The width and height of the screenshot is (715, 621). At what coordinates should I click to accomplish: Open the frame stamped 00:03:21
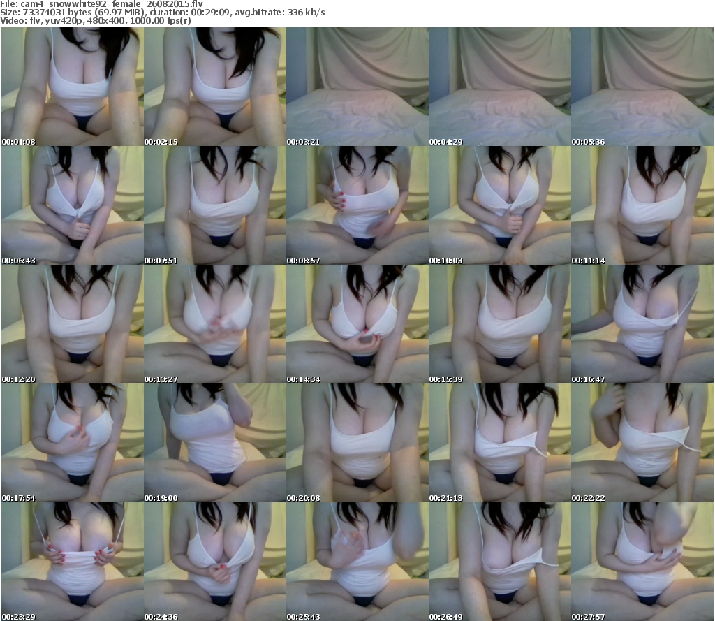click(357, 87)
